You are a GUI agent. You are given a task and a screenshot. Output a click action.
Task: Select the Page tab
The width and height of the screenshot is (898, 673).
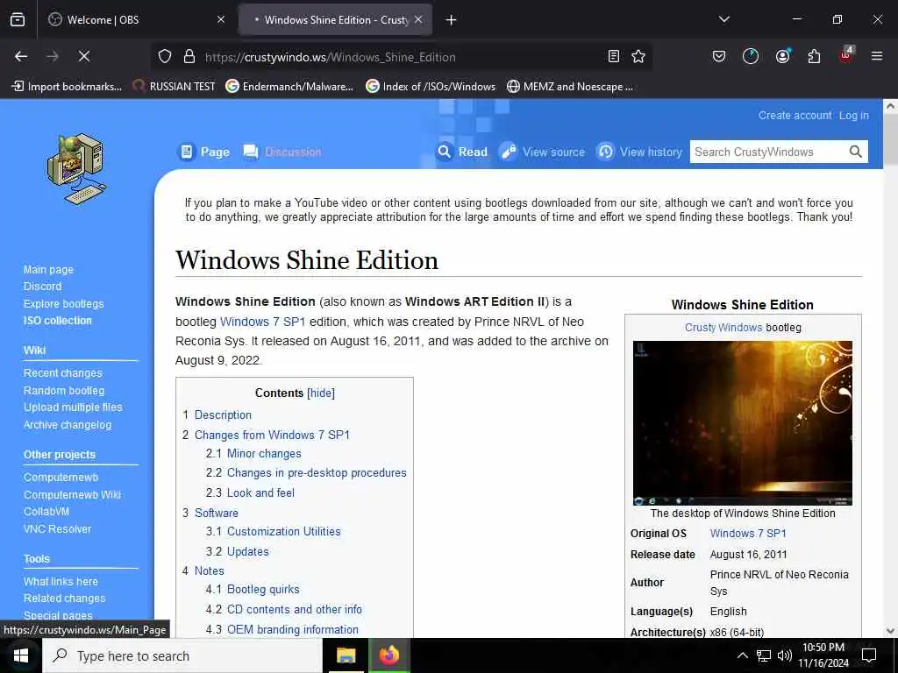[x=203, y=152]
